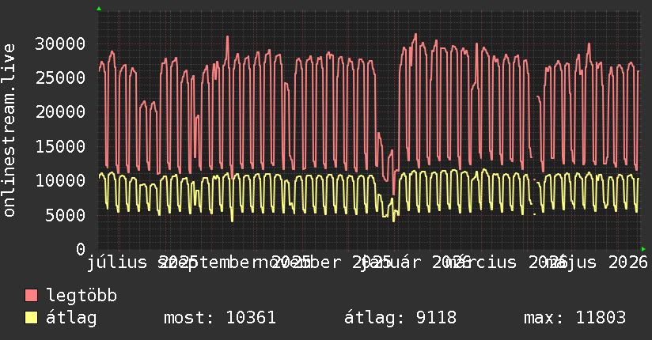Click the 20000 y-axis label
Screen dimensions: 652x340
click(60, 111)
